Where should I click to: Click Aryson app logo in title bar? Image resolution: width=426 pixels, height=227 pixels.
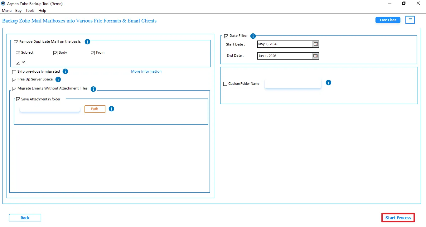3,3
